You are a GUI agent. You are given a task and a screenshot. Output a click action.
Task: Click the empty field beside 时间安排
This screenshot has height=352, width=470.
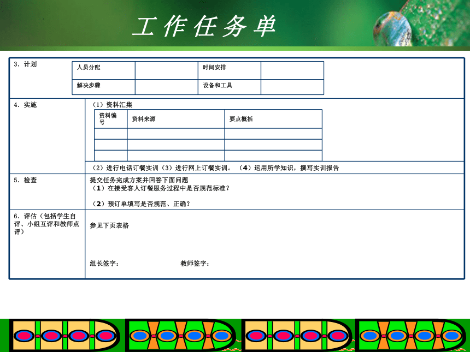tap(292, 70)
